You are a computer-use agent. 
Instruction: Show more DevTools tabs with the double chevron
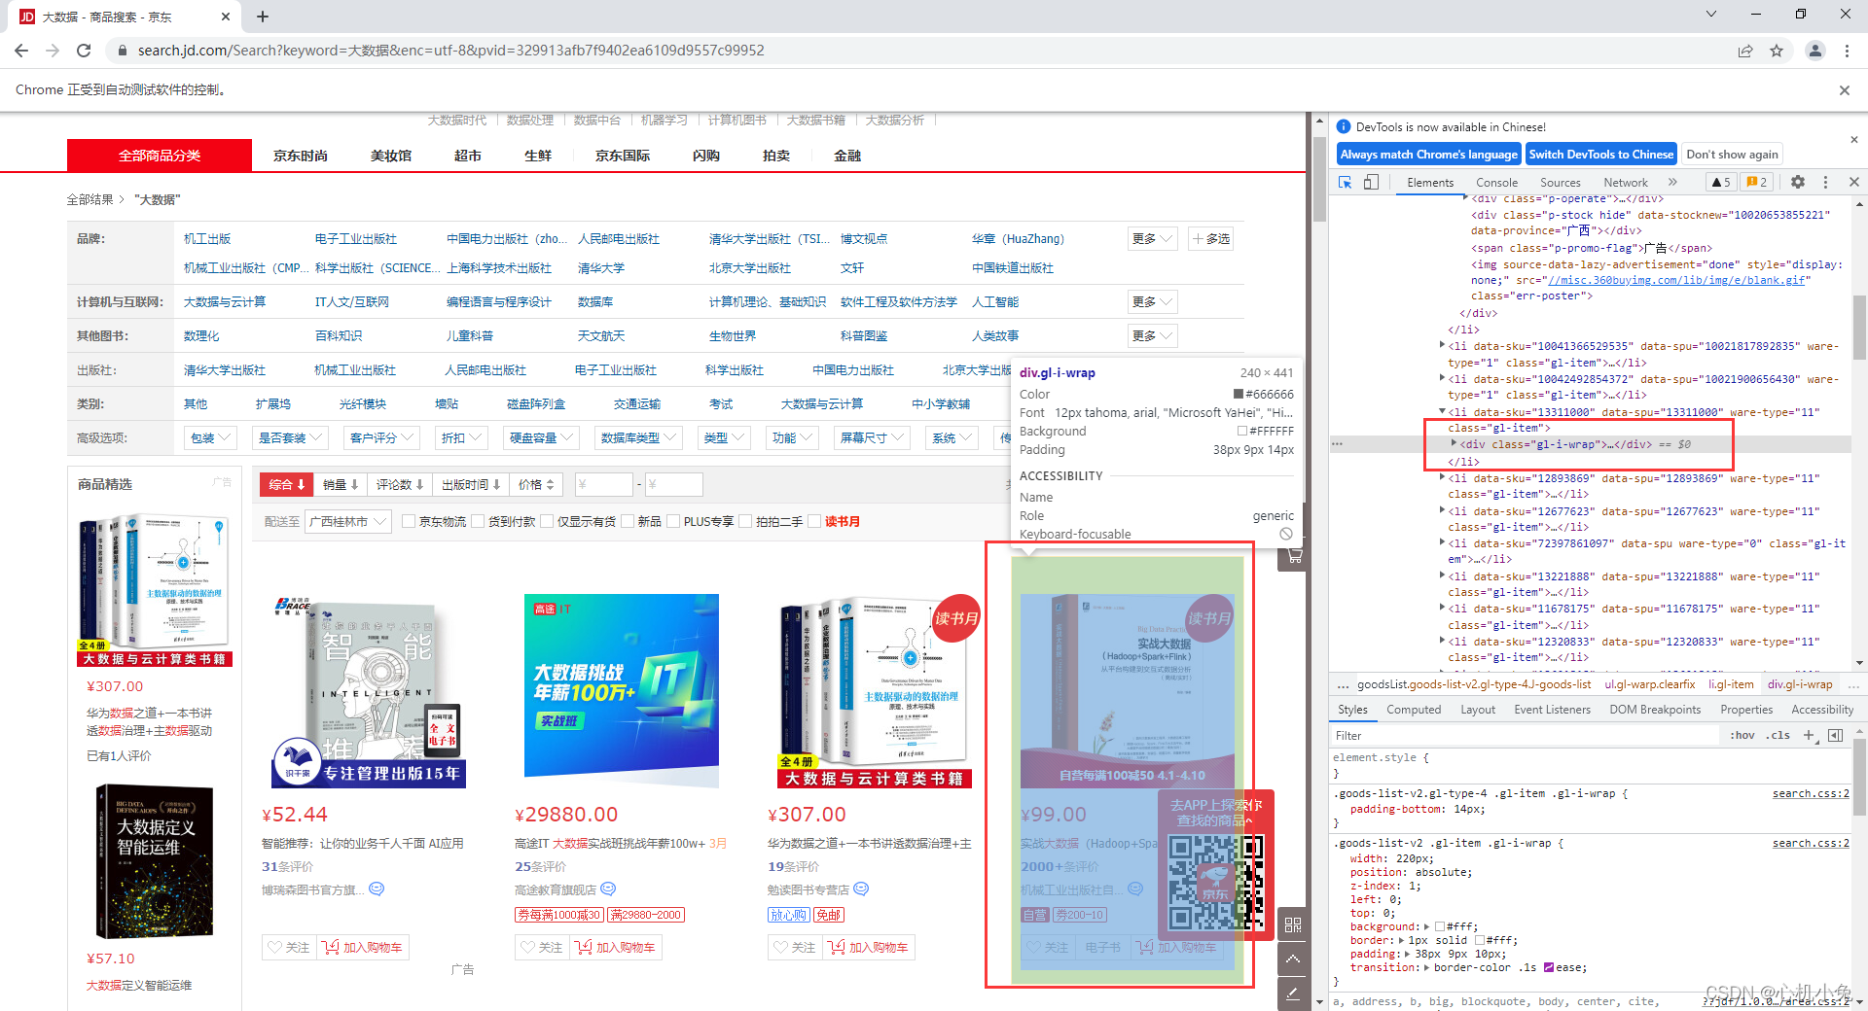(1672, 182)
